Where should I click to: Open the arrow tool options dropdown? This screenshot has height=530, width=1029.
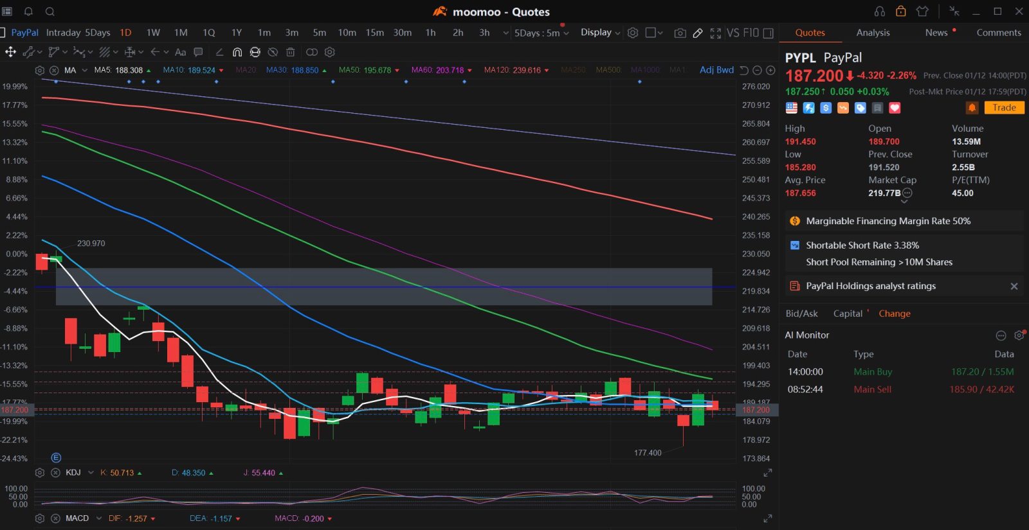(x=166, y=52)
